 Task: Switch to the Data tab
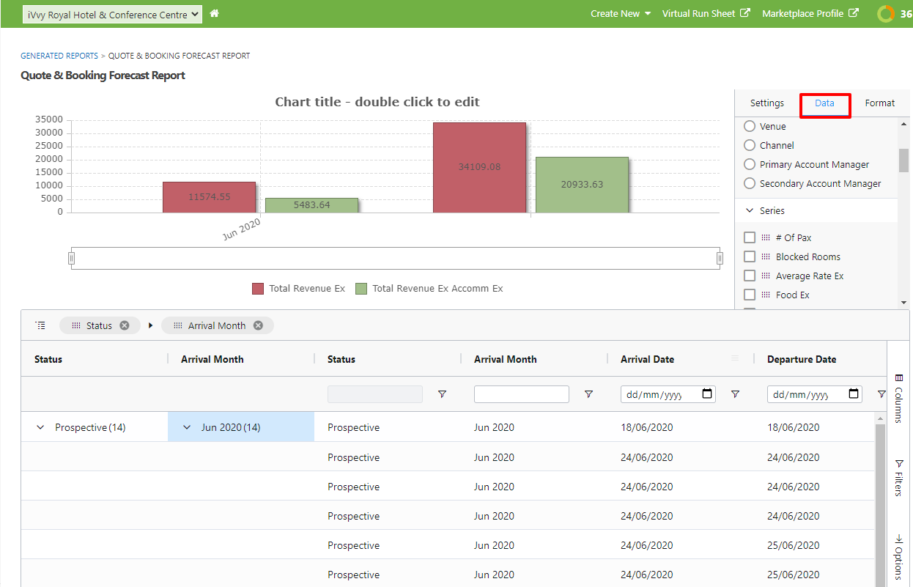click(824, 103)
